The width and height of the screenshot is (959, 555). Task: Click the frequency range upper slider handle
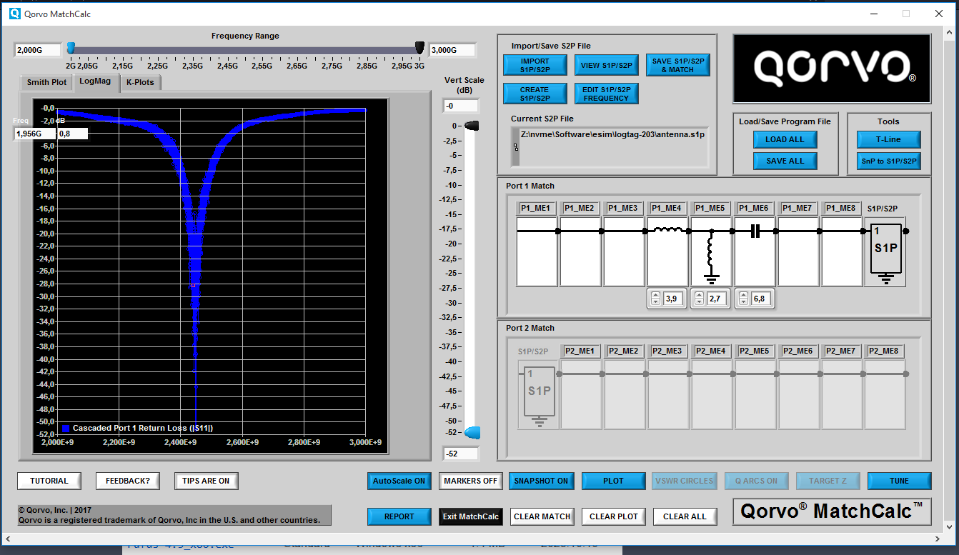(x=419, y=49)
